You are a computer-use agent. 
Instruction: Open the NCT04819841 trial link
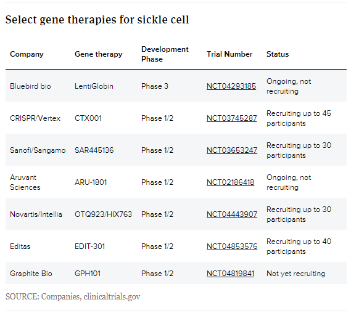pos(230,273)
